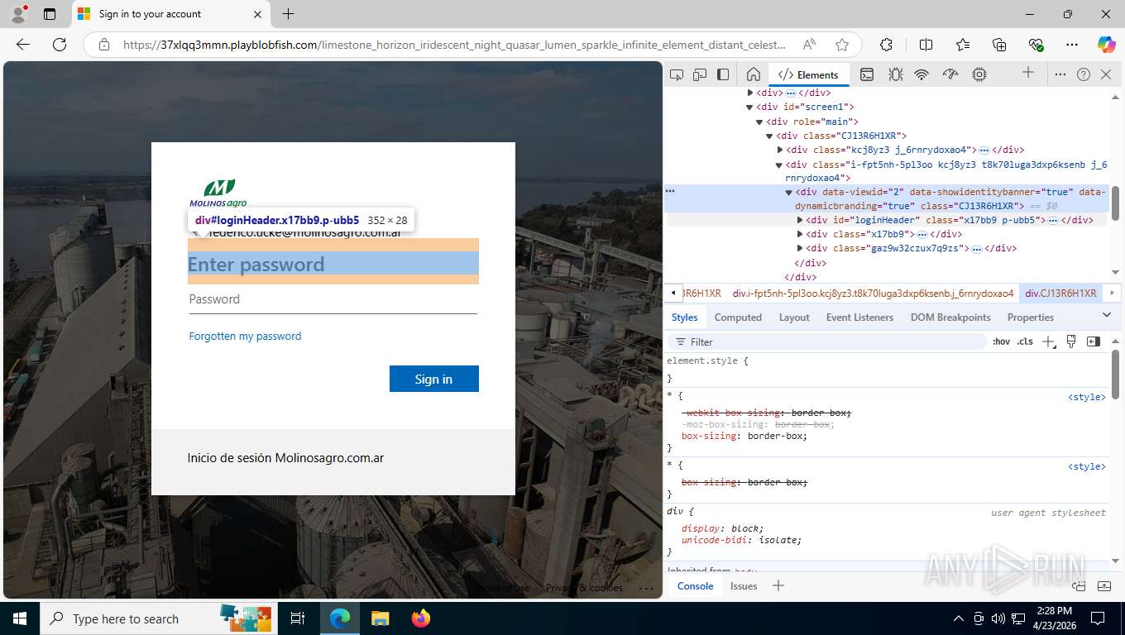Screen dimensions: 1125x635
Task: Go back in browser history
Action: (23, 45)
